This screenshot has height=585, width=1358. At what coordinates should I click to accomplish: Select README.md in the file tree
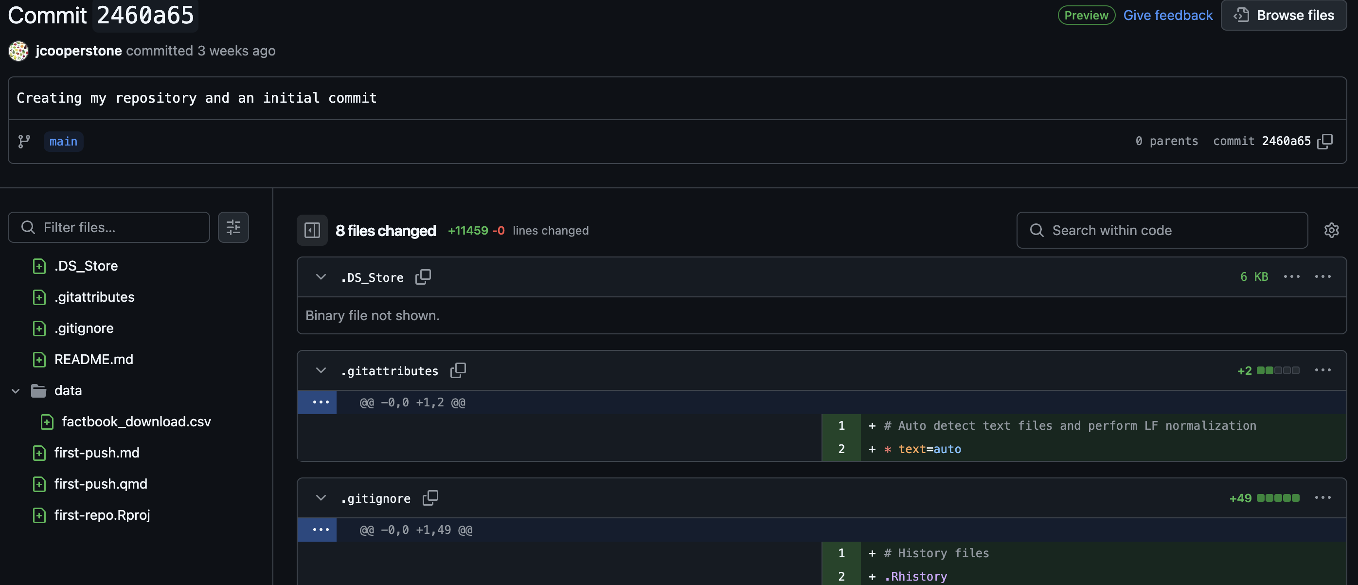click(93, 360)
